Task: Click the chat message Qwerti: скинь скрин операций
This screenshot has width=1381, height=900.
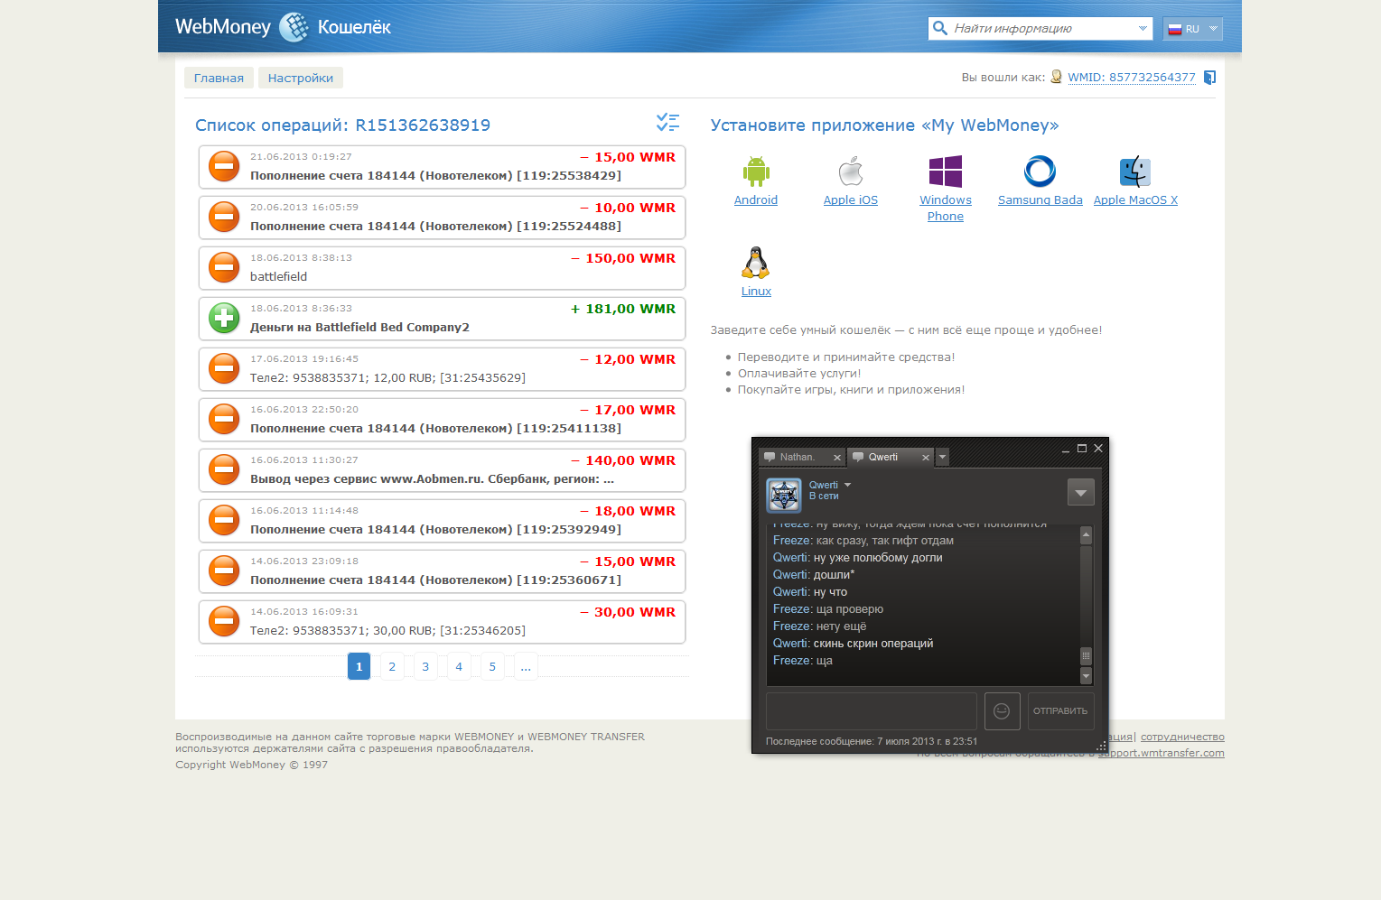Action: pyautogui.click(x=853, y=644)
